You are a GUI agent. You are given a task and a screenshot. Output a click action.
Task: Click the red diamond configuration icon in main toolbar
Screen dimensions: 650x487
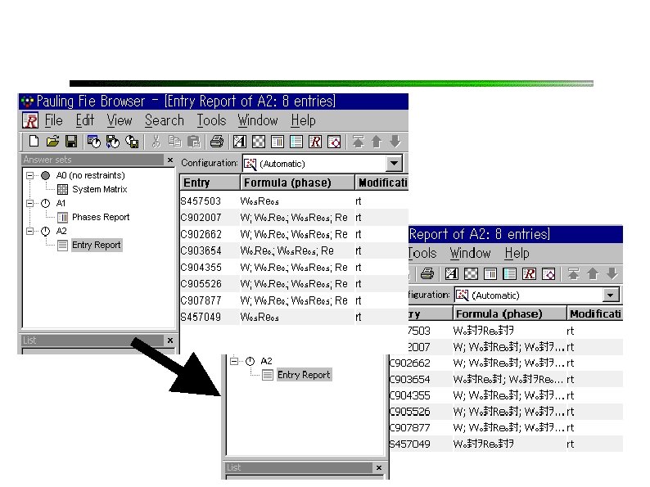click(334, 142)
